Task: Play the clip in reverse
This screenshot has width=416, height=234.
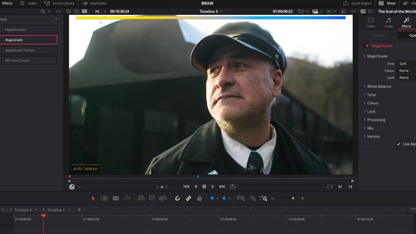Action: click(196, 187)
